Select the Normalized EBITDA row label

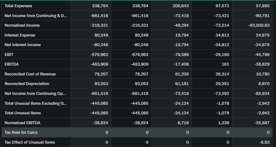tap(22, 123)
